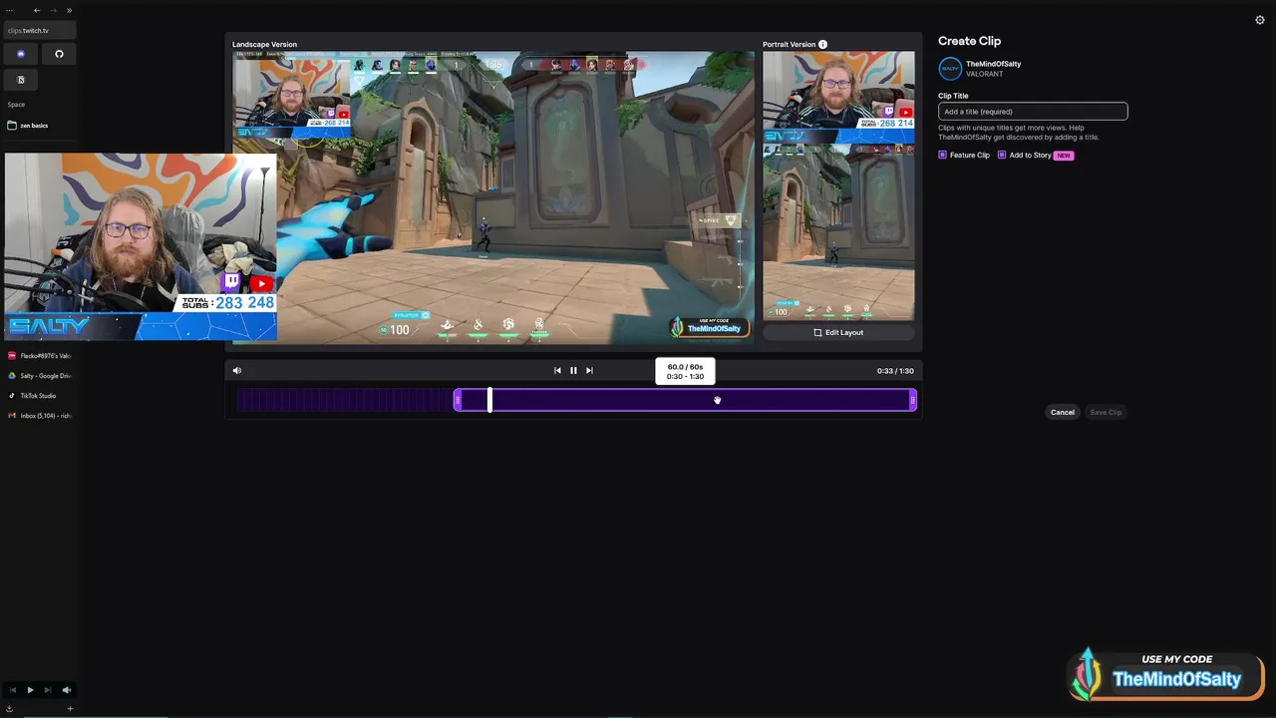This screenshot has height=718, width=1276.
Task: Toggle the Add to Story checkbox
Action: click(1002, 156)
